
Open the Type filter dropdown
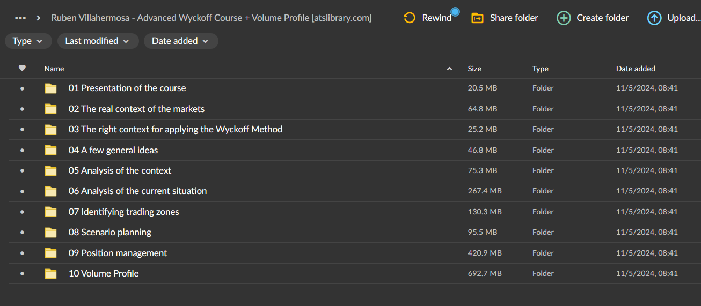coord(28,41)
